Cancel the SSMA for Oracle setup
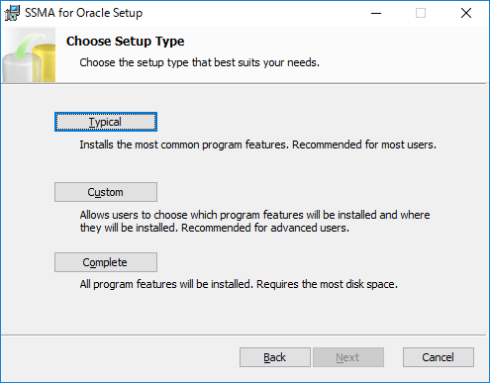 coord(439,357)
